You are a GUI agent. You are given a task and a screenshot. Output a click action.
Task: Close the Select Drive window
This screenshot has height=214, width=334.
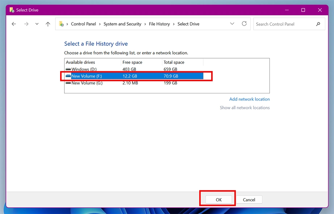(x=320, y=10)
